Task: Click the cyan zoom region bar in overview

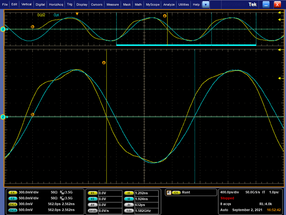Action: [x=186, y=45]
